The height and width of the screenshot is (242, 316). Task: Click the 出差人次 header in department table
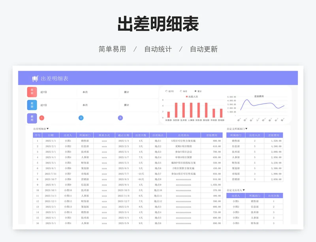(x=255, y=135)
